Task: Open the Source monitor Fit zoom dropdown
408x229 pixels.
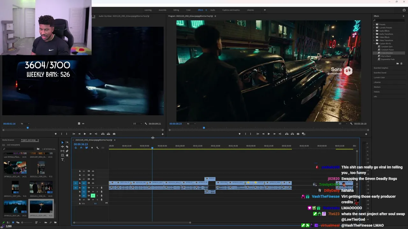Action: click(25, 124)
